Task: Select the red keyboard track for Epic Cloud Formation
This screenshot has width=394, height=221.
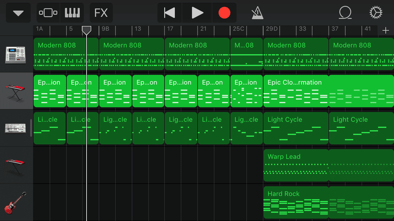Action: tap(16, 92)
